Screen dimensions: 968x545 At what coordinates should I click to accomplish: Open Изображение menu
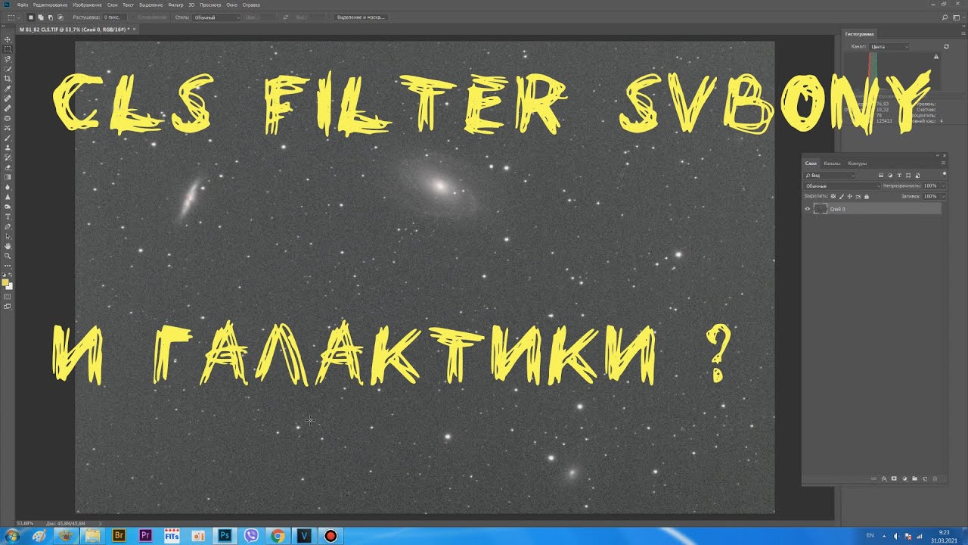[87, 5]
